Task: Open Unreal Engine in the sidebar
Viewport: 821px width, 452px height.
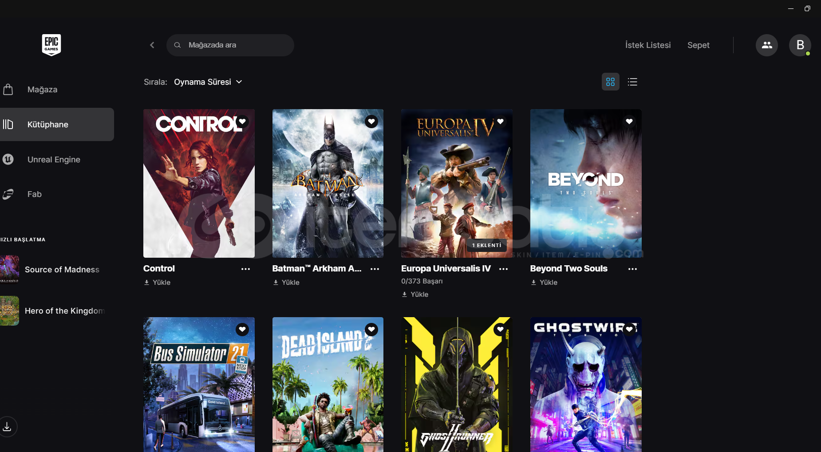Action: click(x=53, y=160)
